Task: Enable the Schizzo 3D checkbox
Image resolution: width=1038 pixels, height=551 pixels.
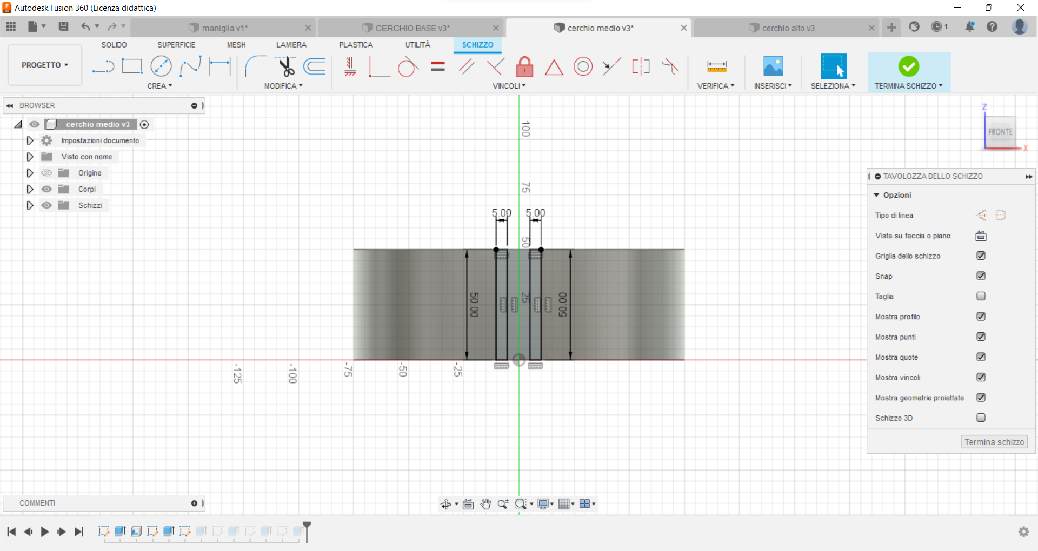Action: click(x=981, y=418)
